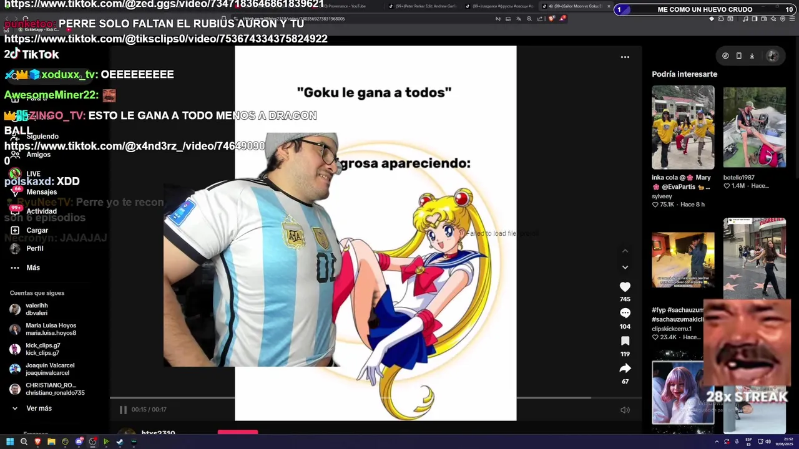This screenshot has width=799, height=449.
Task: Click the Cuentas que sigues heading
Action: click(37, 293)
